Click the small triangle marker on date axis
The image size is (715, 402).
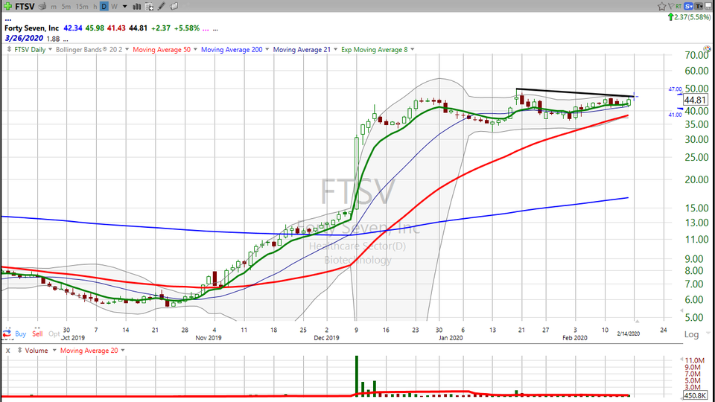click(x=637, y=322)
